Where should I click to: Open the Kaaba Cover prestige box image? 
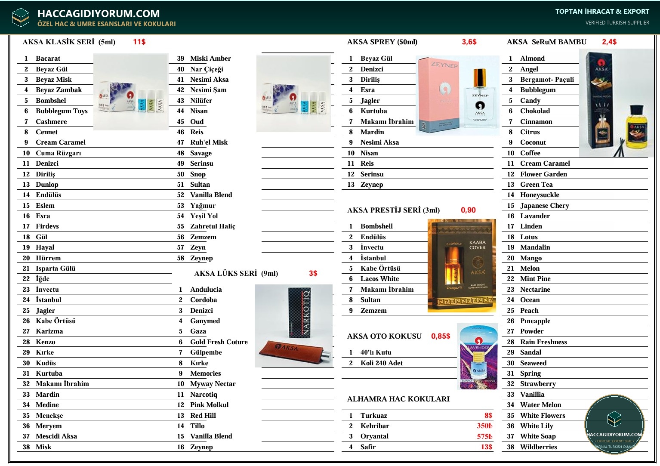click(x=462, y=266)
